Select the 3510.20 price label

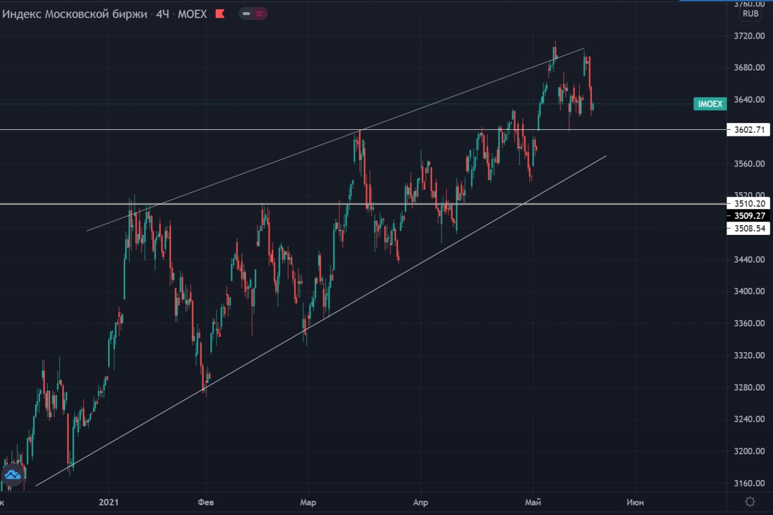pyautogui.click(x=748, y=204)
